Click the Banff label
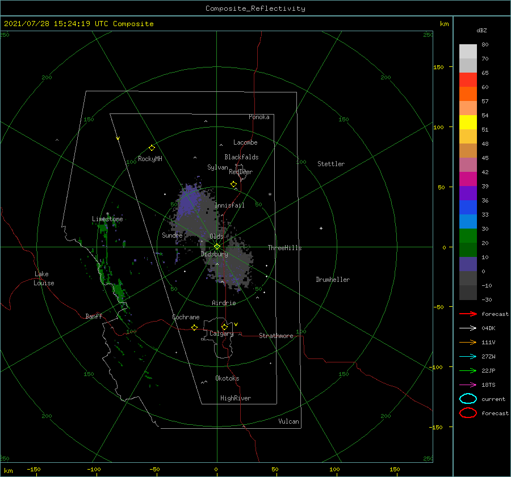The height and width of the screenshot is (477, 511). (x=94, y=316)
